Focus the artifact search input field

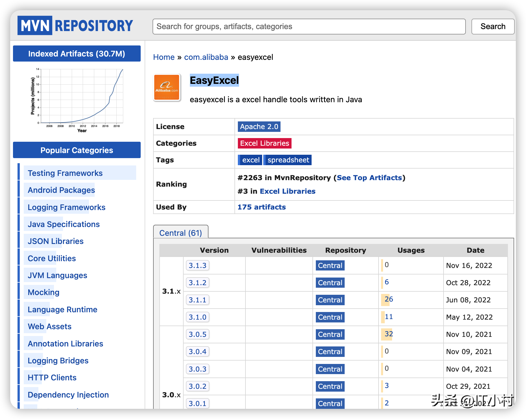tap(309, 27)
